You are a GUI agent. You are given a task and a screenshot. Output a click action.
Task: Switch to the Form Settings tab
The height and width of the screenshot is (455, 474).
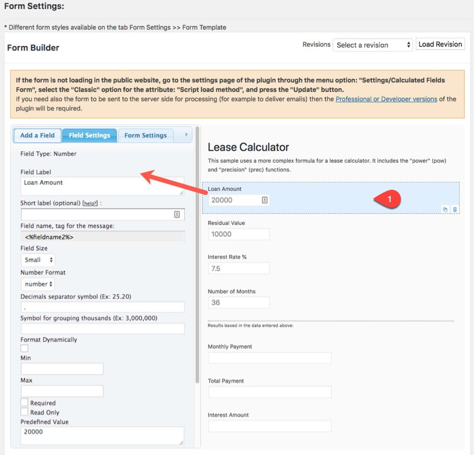[146, 135]
